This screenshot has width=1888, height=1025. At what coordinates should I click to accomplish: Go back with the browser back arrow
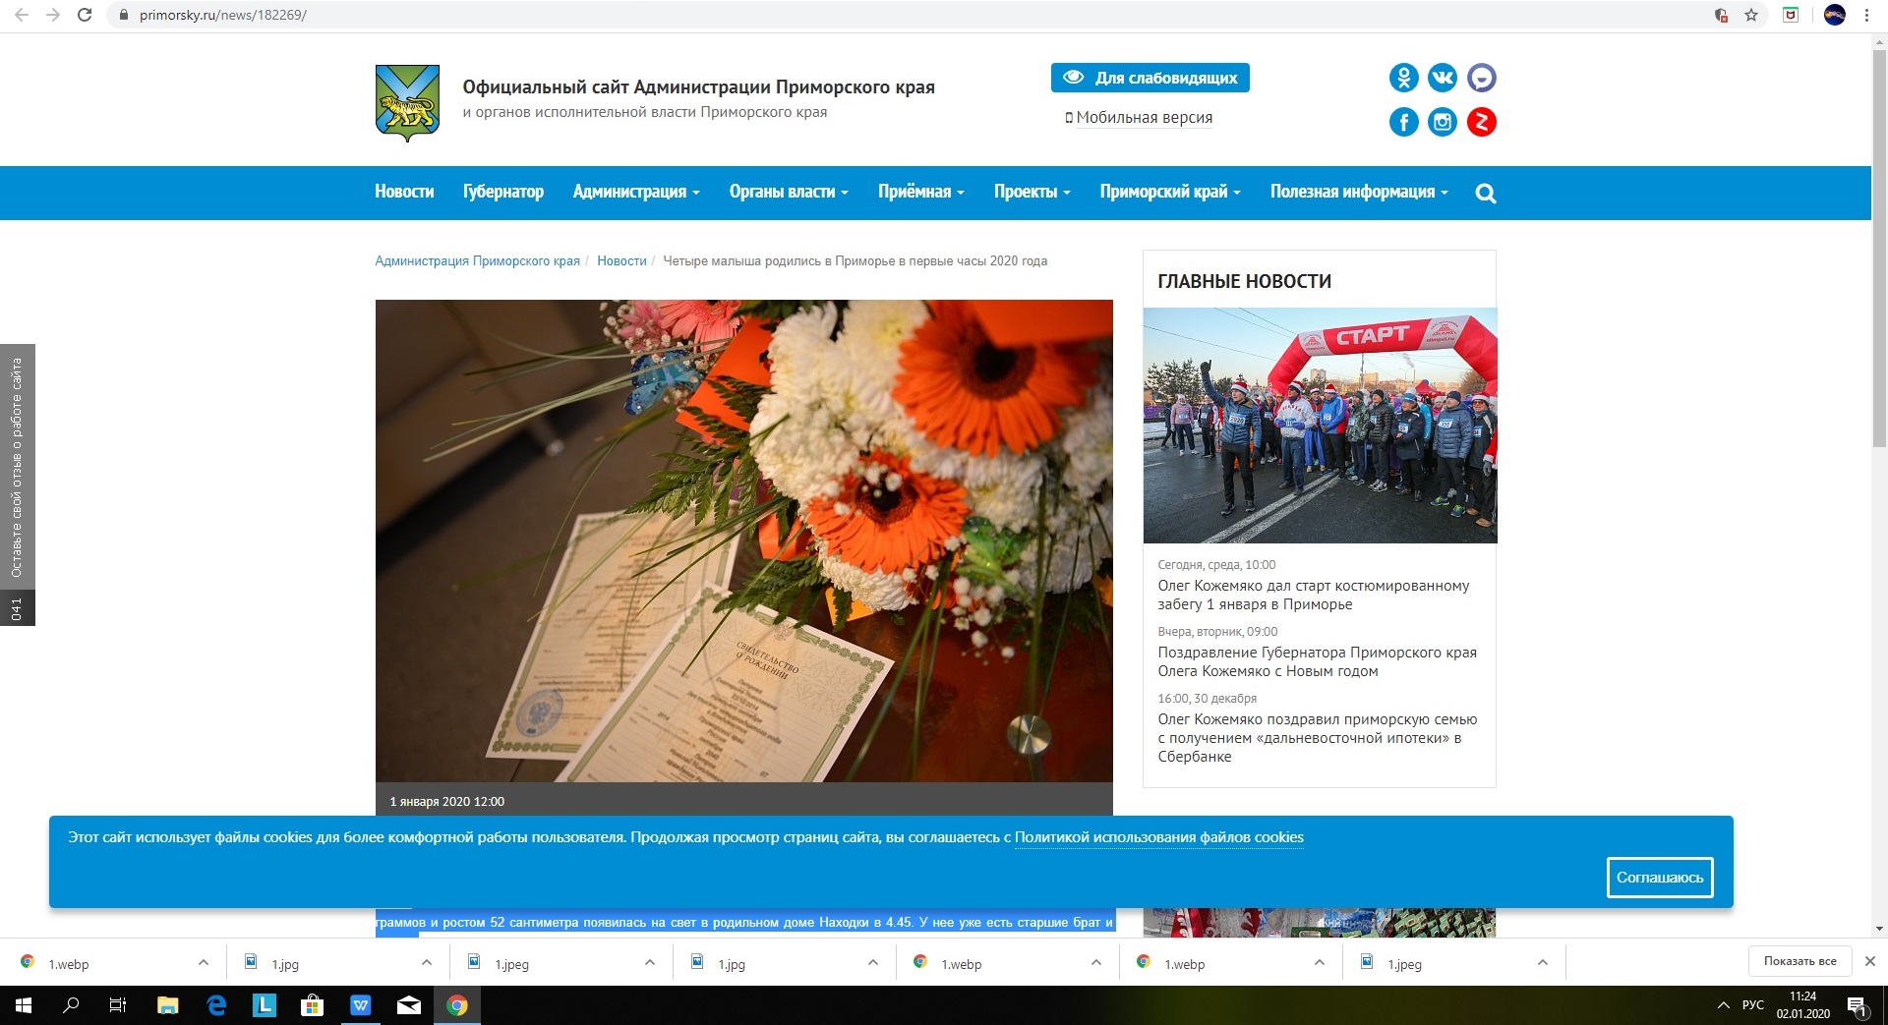click(22, 15)
